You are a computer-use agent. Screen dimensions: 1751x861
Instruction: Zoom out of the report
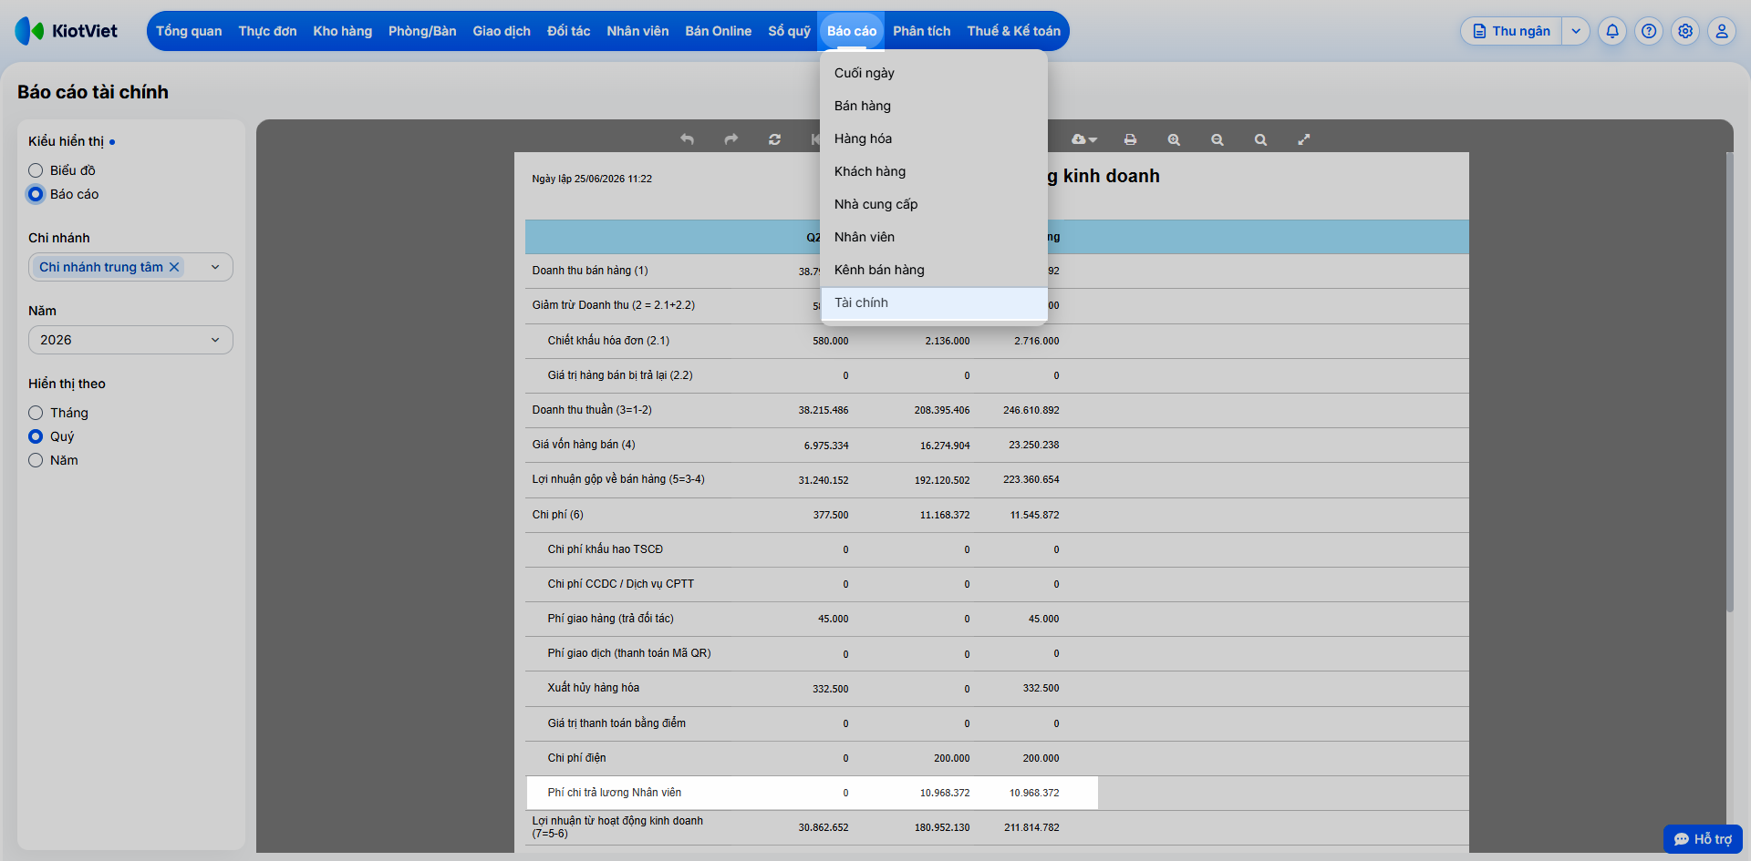[x=1217, y=139]
